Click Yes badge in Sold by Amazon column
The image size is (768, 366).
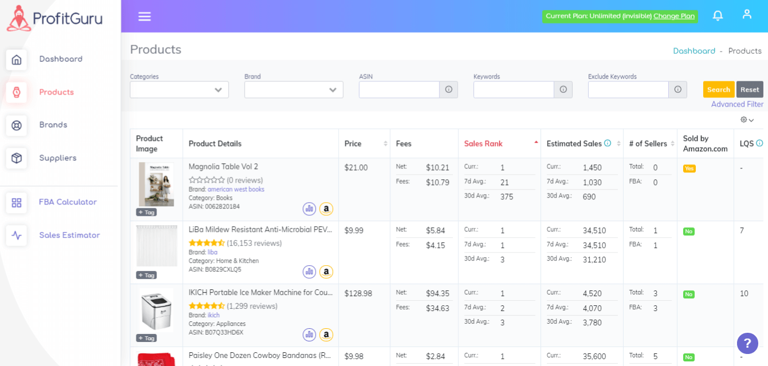(689, 168)
